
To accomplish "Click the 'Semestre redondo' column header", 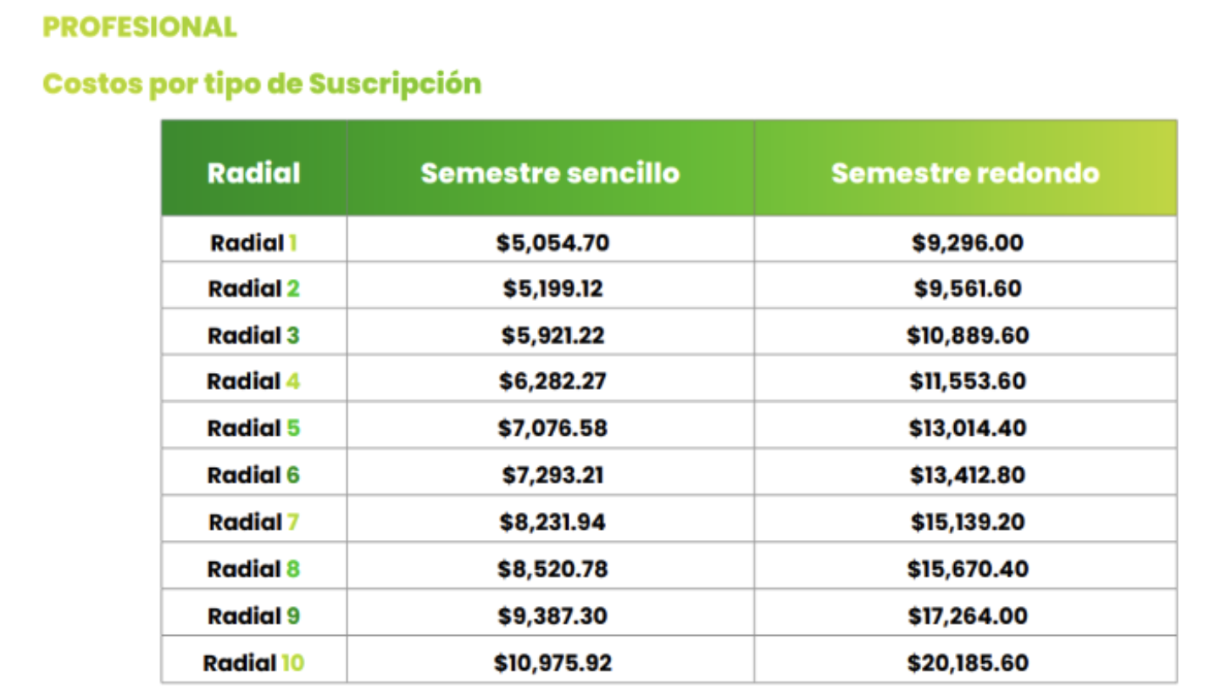I will [x=965, y=173].
